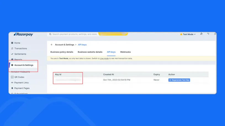This screenshot has height=126, width=225.
Task: Open the user profile icon
Action: pyautogui.click(x=215, y=34)
